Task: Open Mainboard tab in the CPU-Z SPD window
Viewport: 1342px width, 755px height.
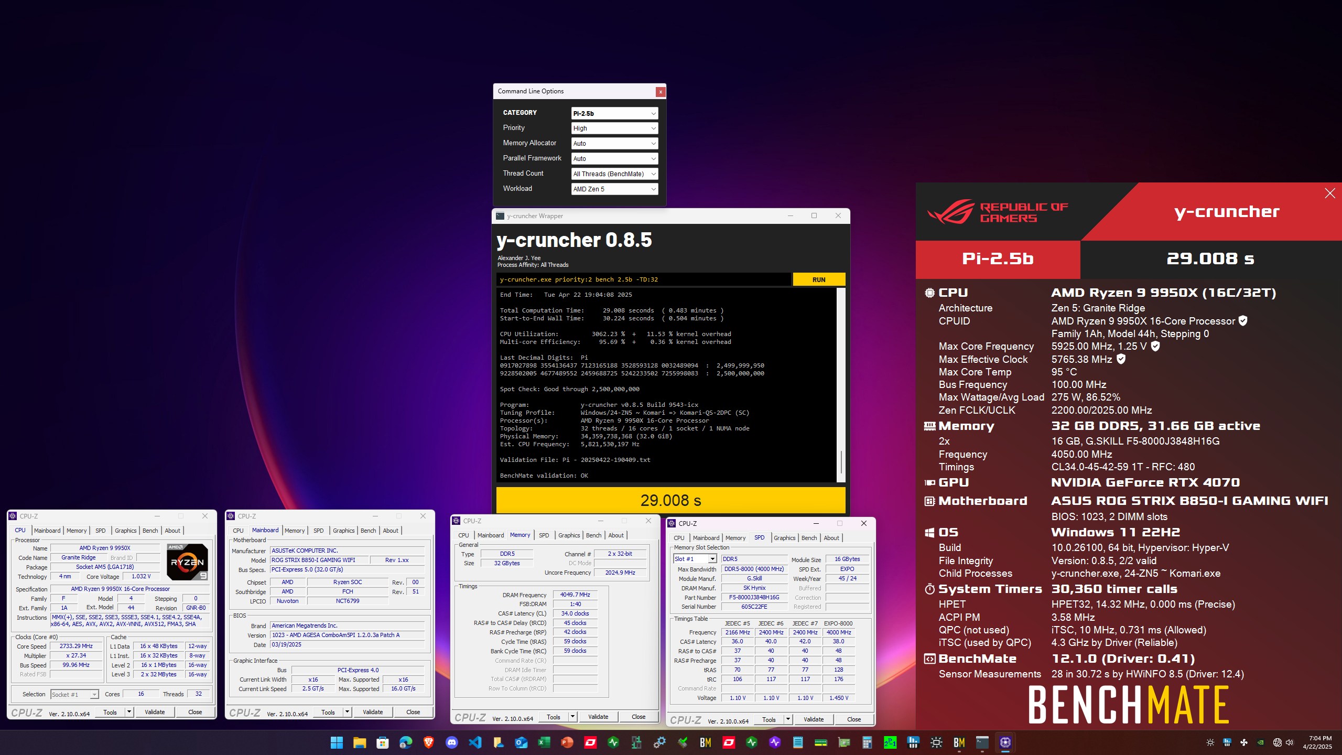Action: coord(706,538)
